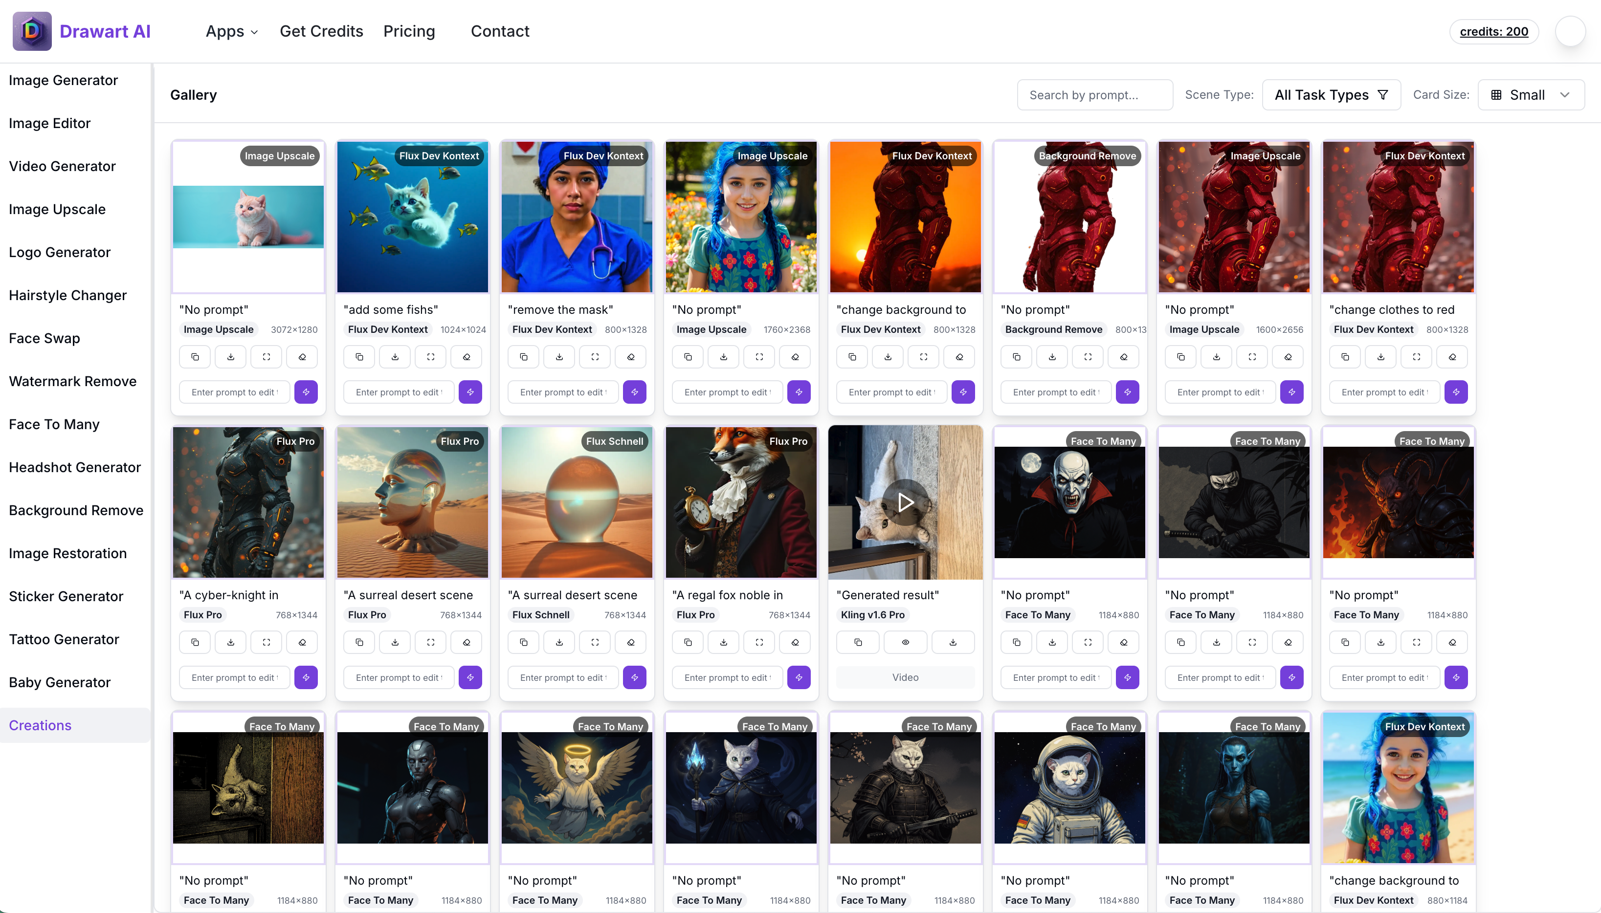This screenshot has width=1601, height=913.
Task: Go to Get Credits page
Action: click(321, 31)
